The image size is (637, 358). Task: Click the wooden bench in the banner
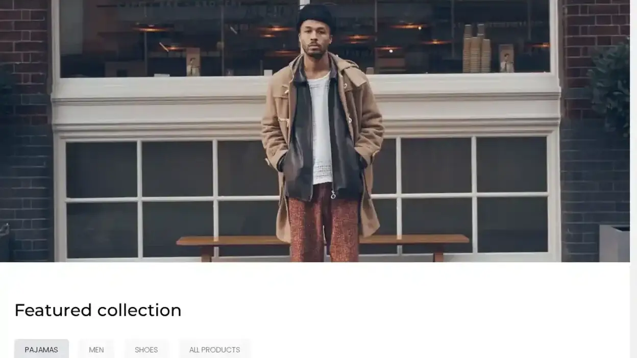click(323, 244)
